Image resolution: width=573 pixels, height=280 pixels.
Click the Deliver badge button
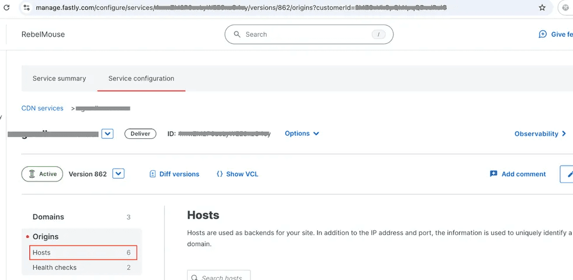(140, 134)
